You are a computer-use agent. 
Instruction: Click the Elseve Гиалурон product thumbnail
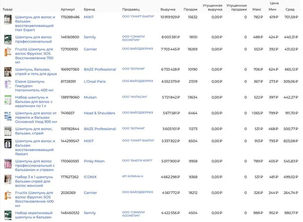[x=8, y=84]
